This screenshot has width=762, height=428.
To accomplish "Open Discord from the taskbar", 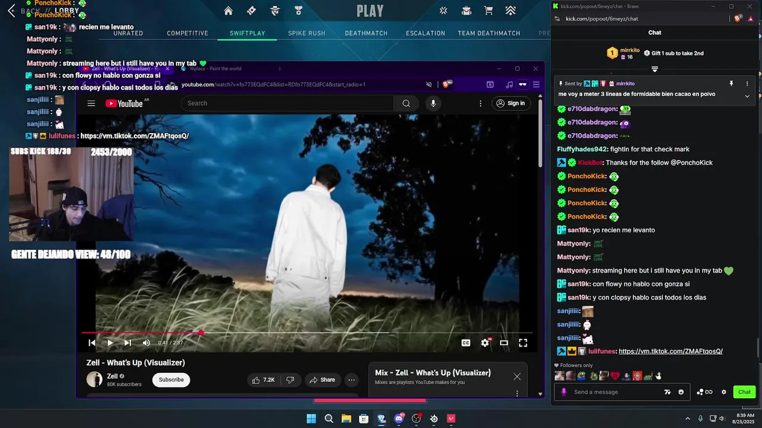I will tap(399, 418).
